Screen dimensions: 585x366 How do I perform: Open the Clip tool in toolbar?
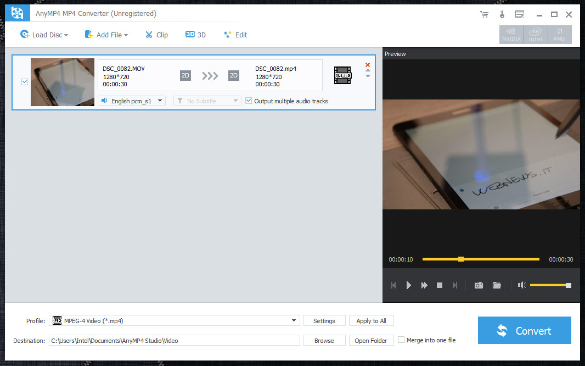pos(156,35)
